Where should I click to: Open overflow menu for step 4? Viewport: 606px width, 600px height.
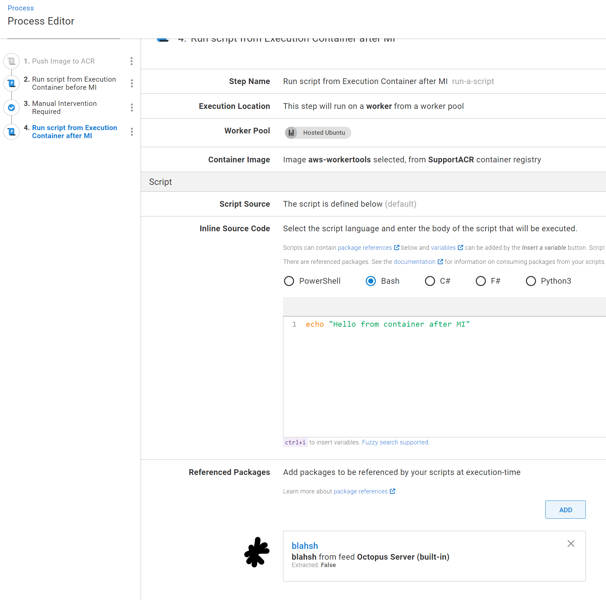pos(132,132)
